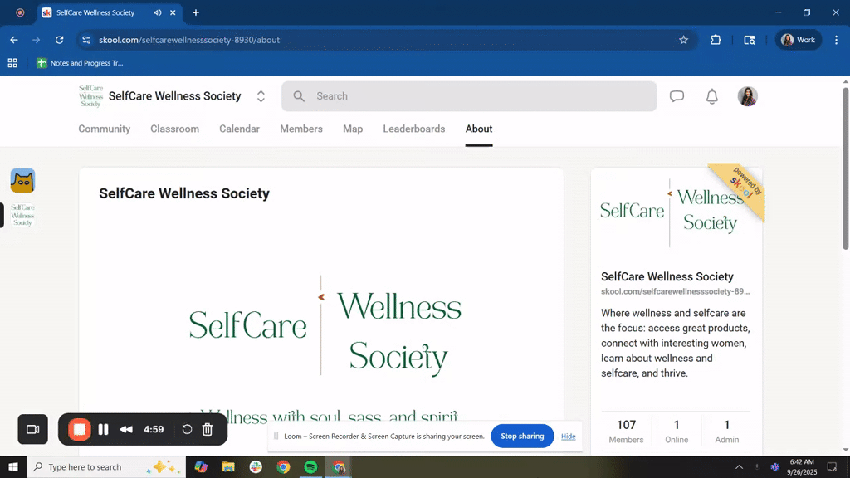Click the tab recording indicator icon
The image size is (850, 478).
pyautogui.click(x=20, y=12)
